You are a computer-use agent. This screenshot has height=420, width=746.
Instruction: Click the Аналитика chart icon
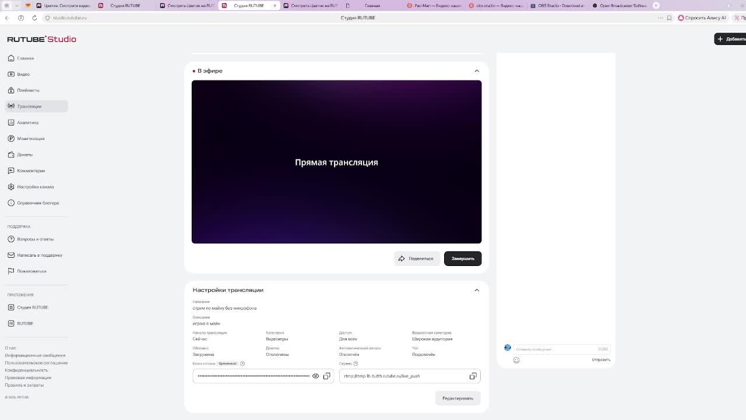click(x=11, y=123)
